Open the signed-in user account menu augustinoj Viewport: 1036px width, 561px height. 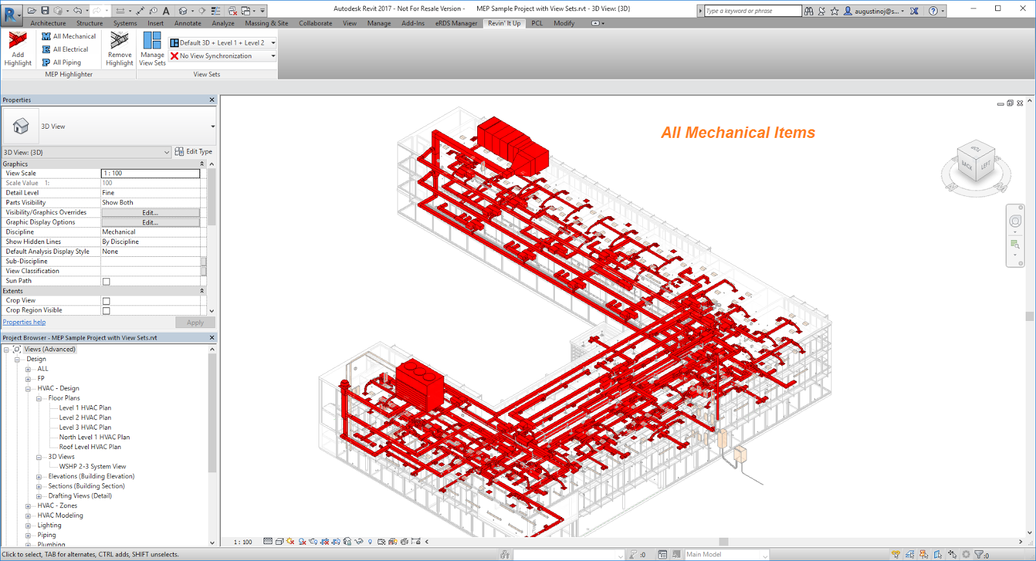(875, 11)
